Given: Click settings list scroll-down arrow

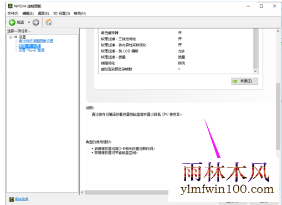Looking at the screenshot, I should click(255, 71).
